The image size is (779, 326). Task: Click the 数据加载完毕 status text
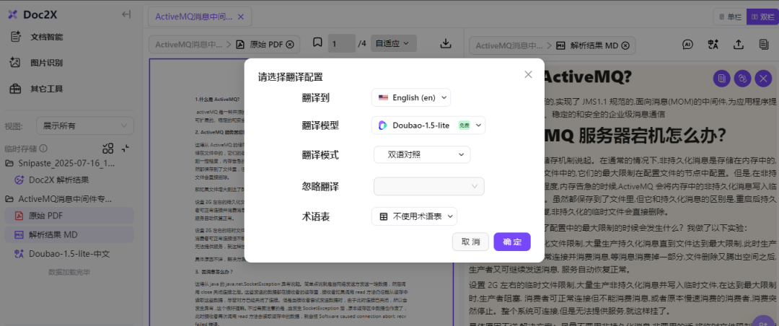(x=69, y=272)
